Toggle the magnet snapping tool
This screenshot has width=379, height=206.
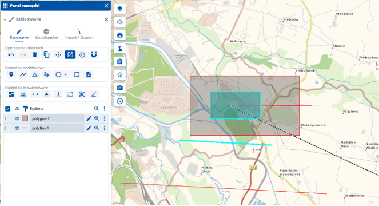tap(94, 55)
